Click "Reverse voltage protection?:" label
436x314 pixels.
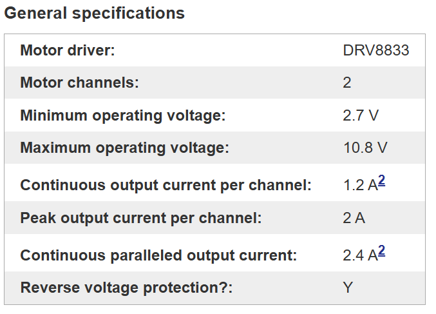pos(126,288)
